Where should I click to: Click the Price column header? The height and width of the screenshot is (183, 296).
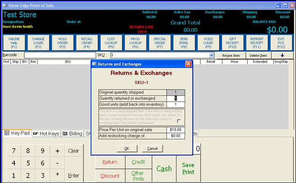pos(234,62)
